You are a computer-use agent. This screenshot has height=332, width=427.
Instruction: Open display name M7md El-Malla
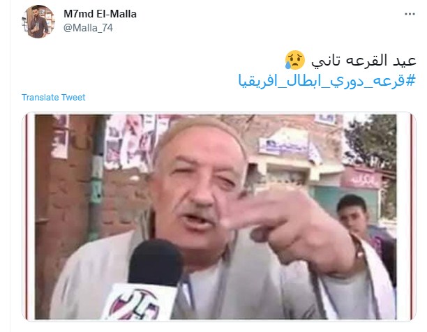pyautogui.click(x=100, y=14)
